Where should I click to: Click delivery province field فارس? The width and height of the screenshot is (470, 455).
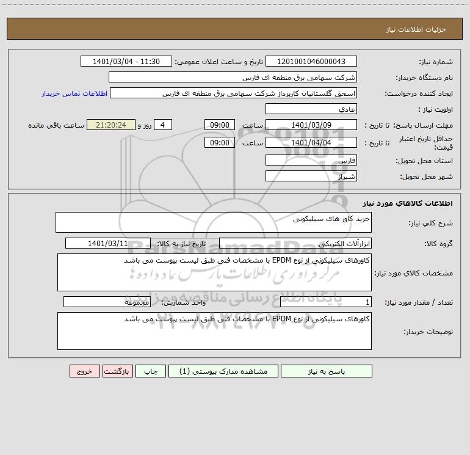click(311, 160)
